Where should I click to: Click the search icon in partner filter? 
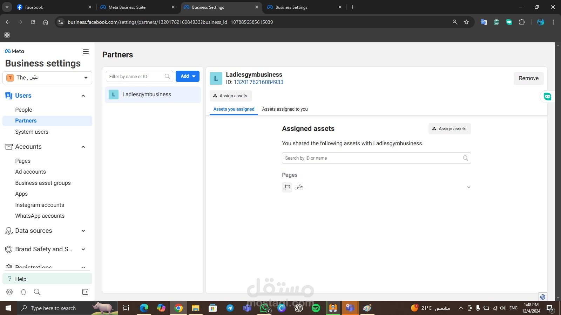(167, 76)
